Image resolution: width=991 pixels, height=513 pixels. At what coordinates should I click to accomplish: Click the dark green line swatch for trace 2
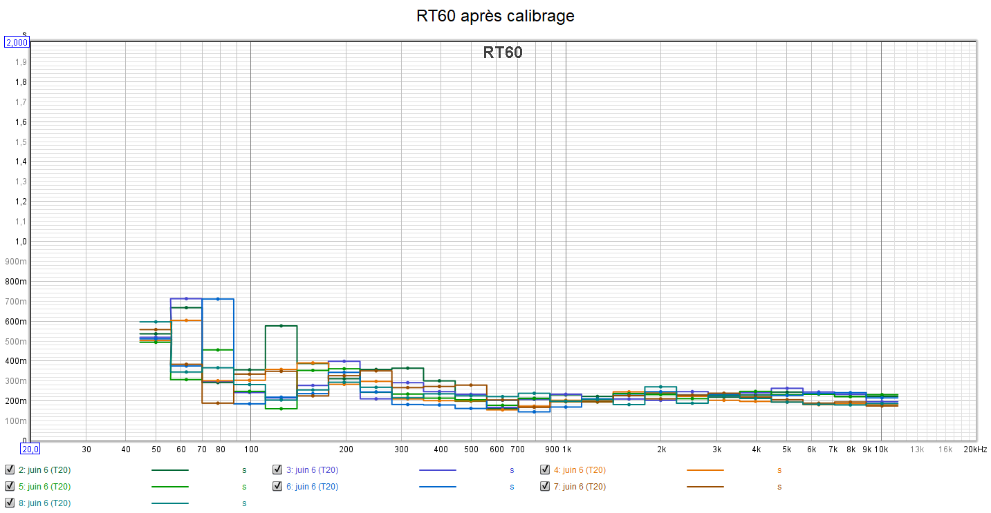pyautogui.click(x=169, y=470)
